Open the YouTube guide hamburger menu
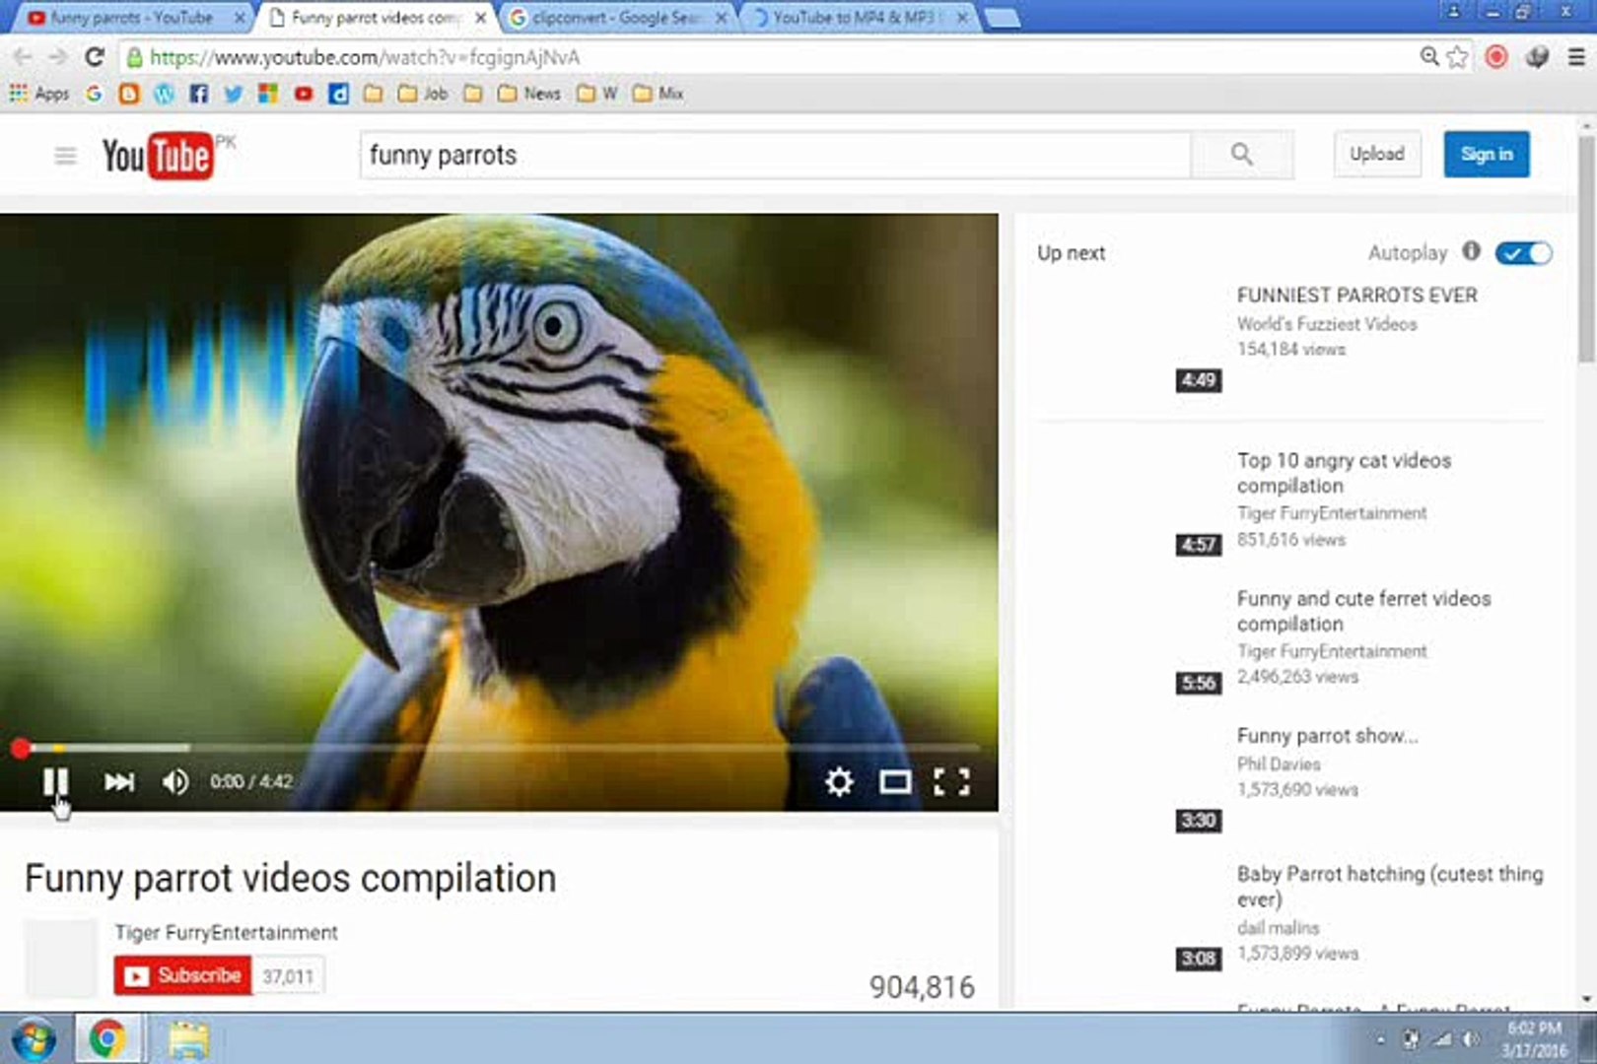Screen dimensions: 1597x1064 [63, 155]
